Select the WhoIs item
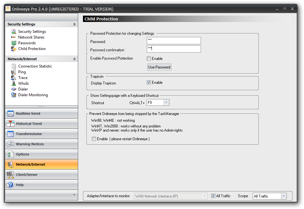The height and width of the screenshot is (209, 304). pos(24,83)
